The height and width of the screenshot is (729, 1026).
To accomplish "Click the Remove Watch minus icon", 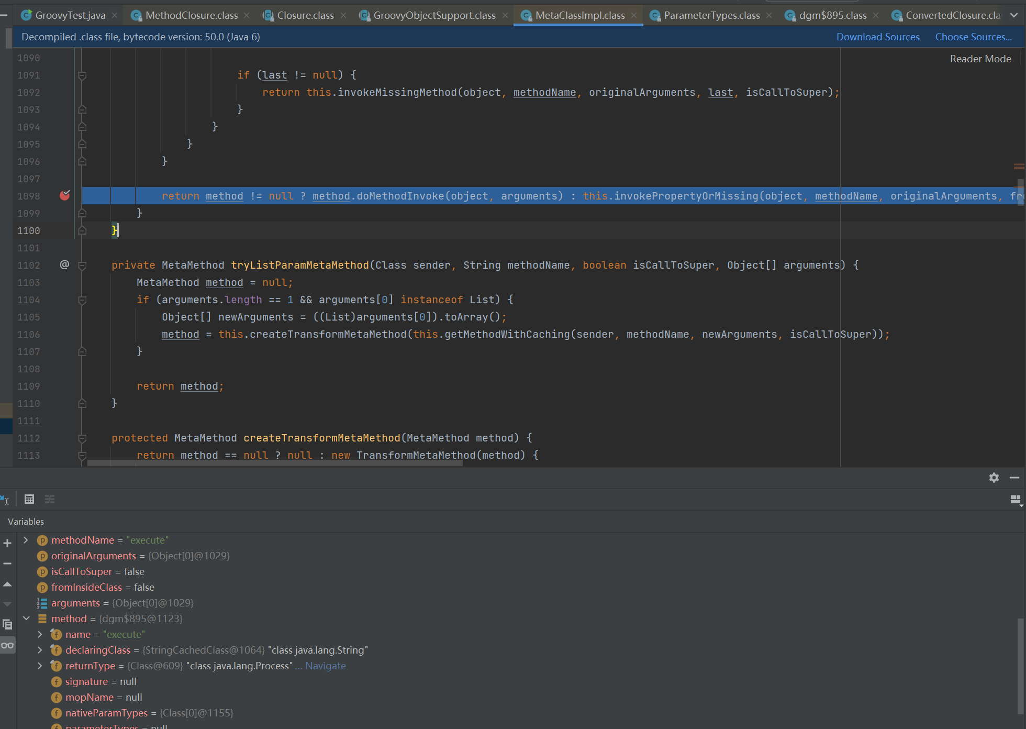I will tap(7, 564).
